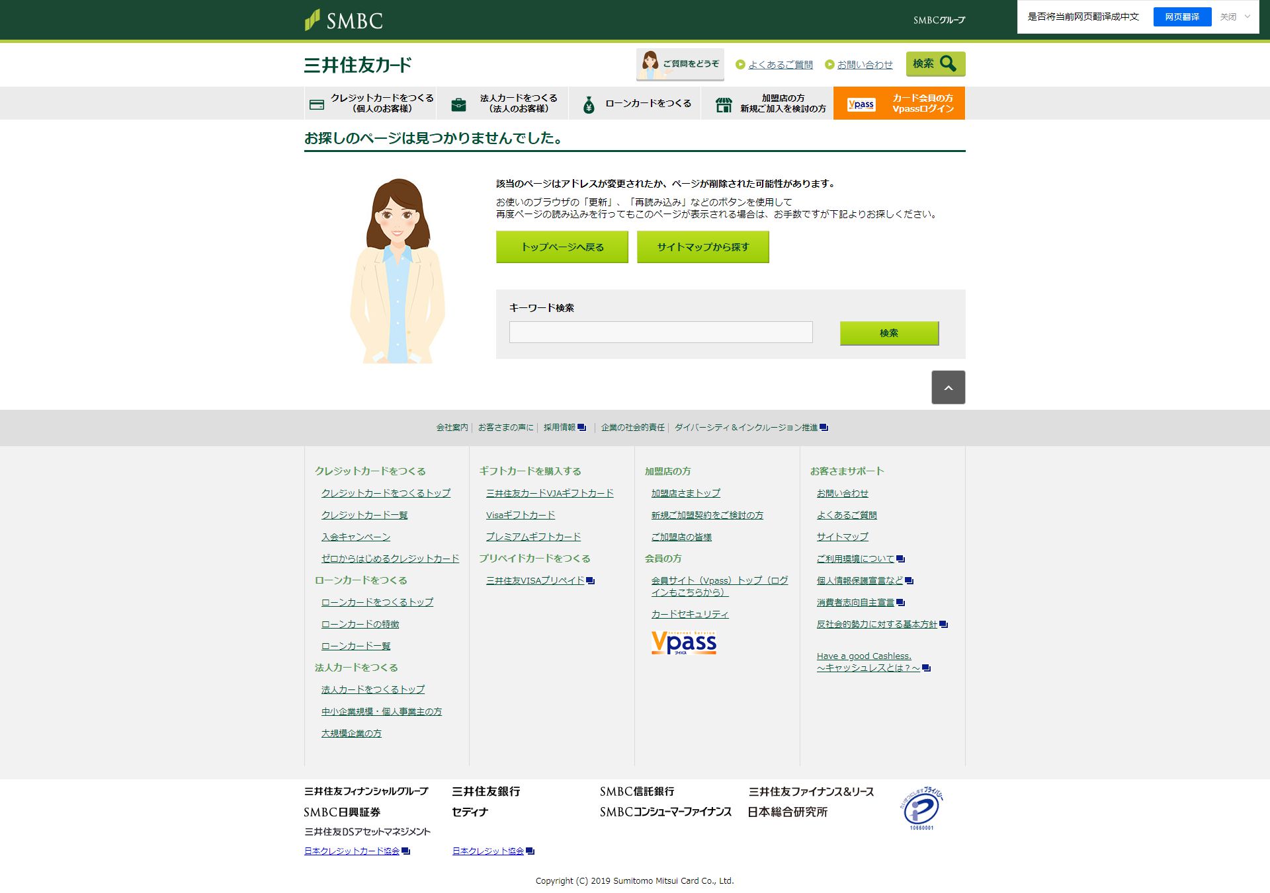Click the SMBC logo in the header
This screenshot has height=893, width=1270.
(x=343, y=20)
